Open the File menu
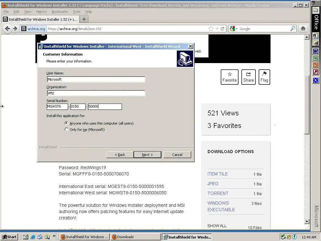Screen dimensions: 321x241 coord(6,12)
